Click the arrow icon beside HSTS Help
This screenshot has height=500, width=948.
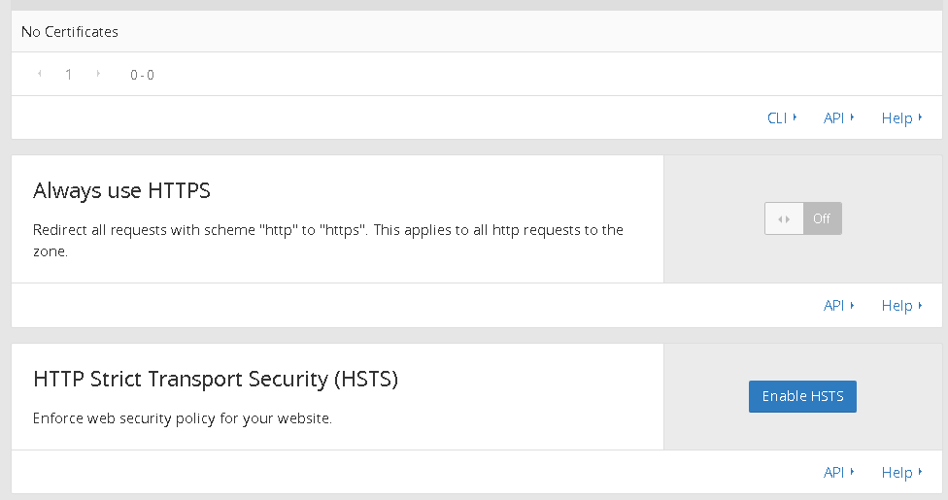(920, 471)
